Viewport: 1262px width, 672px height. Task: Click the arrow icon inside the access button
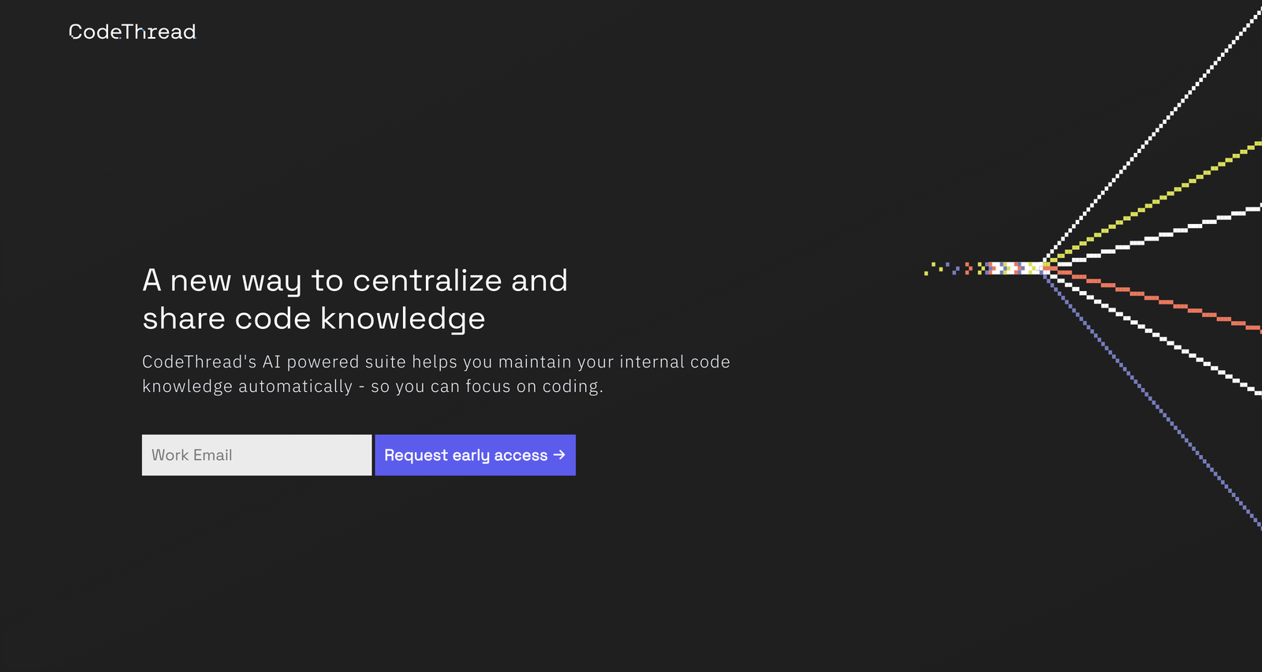point(559,455)
